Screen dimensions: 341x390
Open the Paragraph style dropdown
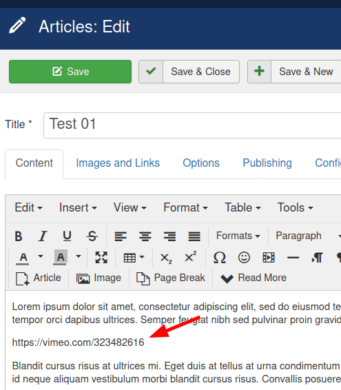click(308, 236)
